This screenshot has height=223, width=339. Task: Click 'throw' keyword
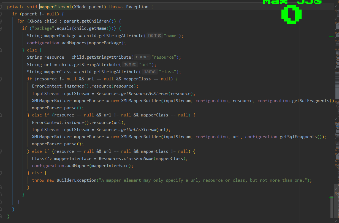point(38,180)
